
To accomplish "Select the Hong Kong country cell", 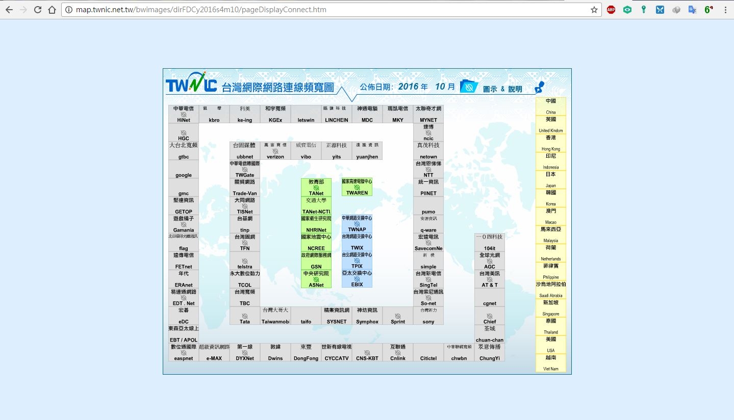I will [x=551, y=143].
